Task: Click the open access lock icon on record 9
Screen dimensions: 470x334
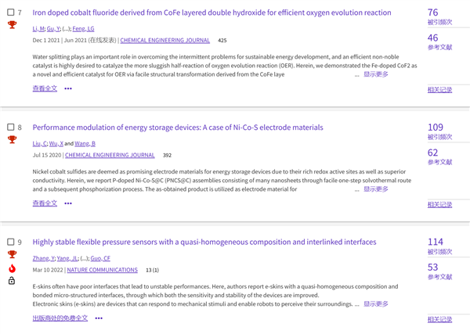Action: point(12,281)
